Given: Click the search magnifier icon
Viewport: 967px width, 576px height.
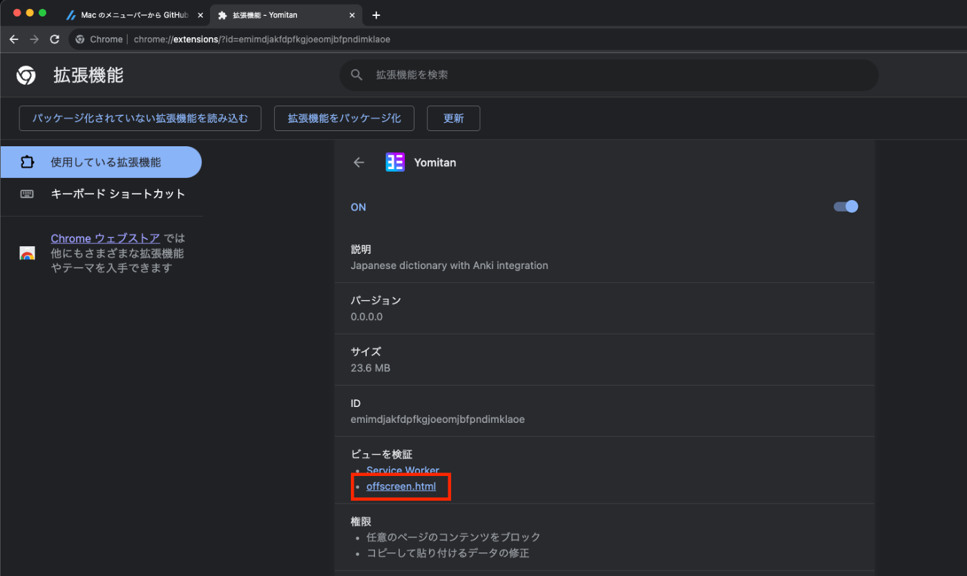Looking at the screenshot, I should point(356,75).
